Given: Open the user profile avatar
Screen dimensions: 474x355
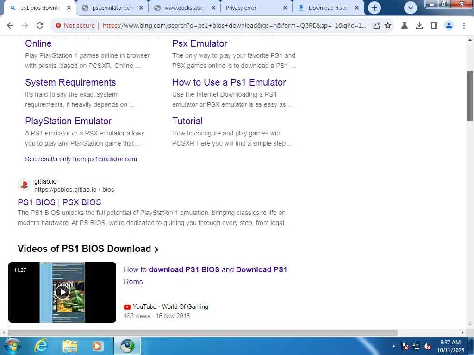Looking at the screenshot, I should [449, 26].
